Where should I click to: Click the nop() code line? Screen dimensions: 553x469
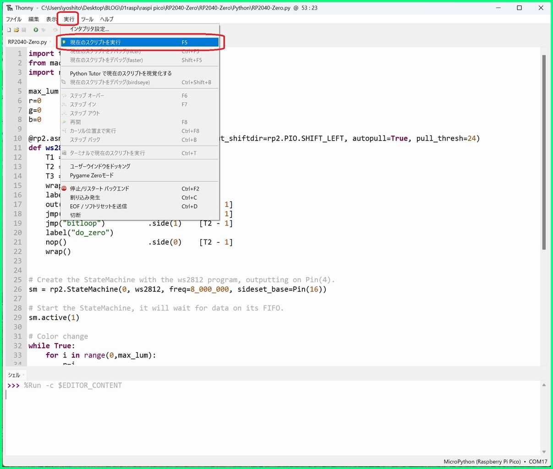point(139,242)
